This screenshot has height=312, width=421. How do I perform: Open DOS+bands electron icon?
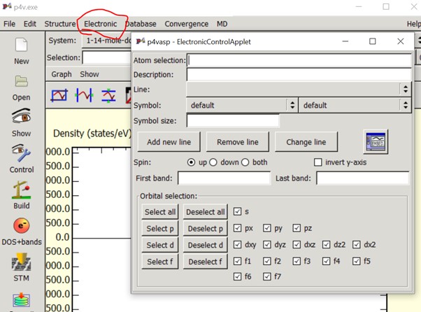coord(21,225)
